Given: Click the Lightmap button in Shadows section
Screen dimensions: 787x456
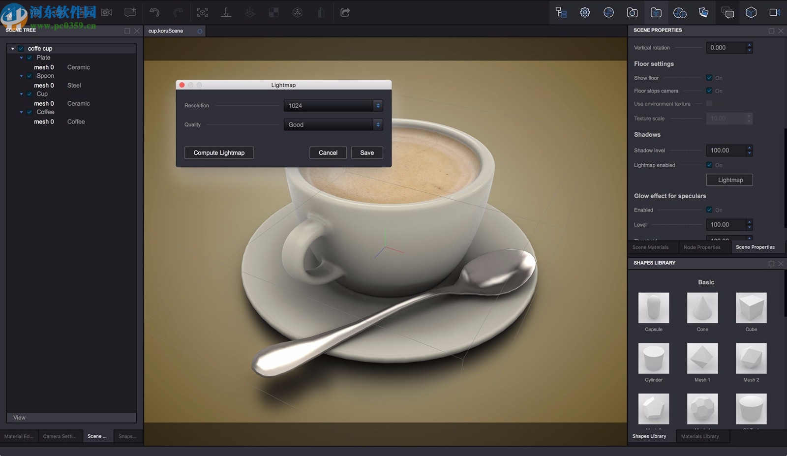Looking at the screenshot, I should 730,180.
